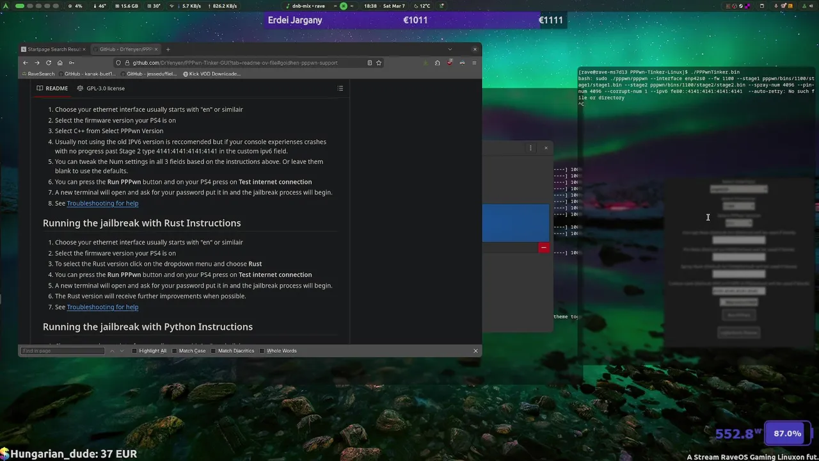Open the browser home page
The width and height of the screenshot is (819, 461).
(60, 63)
